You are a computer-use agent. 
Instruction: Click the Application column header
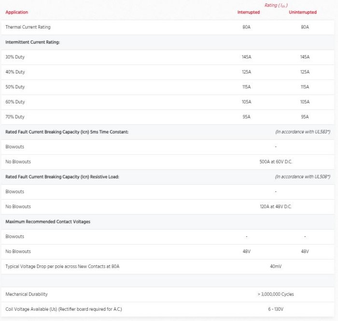[x=17, y=12]
